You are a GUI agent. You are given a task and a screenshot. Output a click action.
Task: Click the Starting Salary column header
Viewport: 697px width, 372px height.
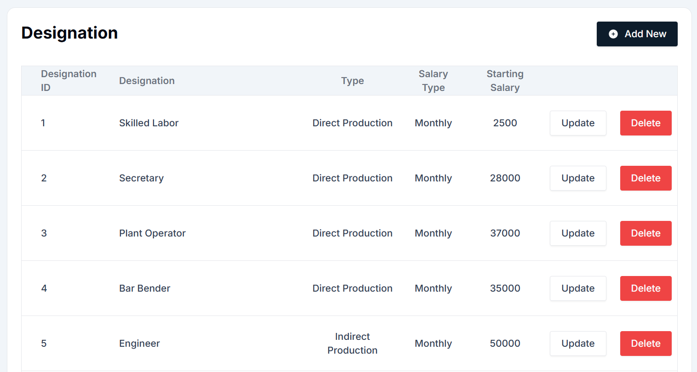pos(505,80)
